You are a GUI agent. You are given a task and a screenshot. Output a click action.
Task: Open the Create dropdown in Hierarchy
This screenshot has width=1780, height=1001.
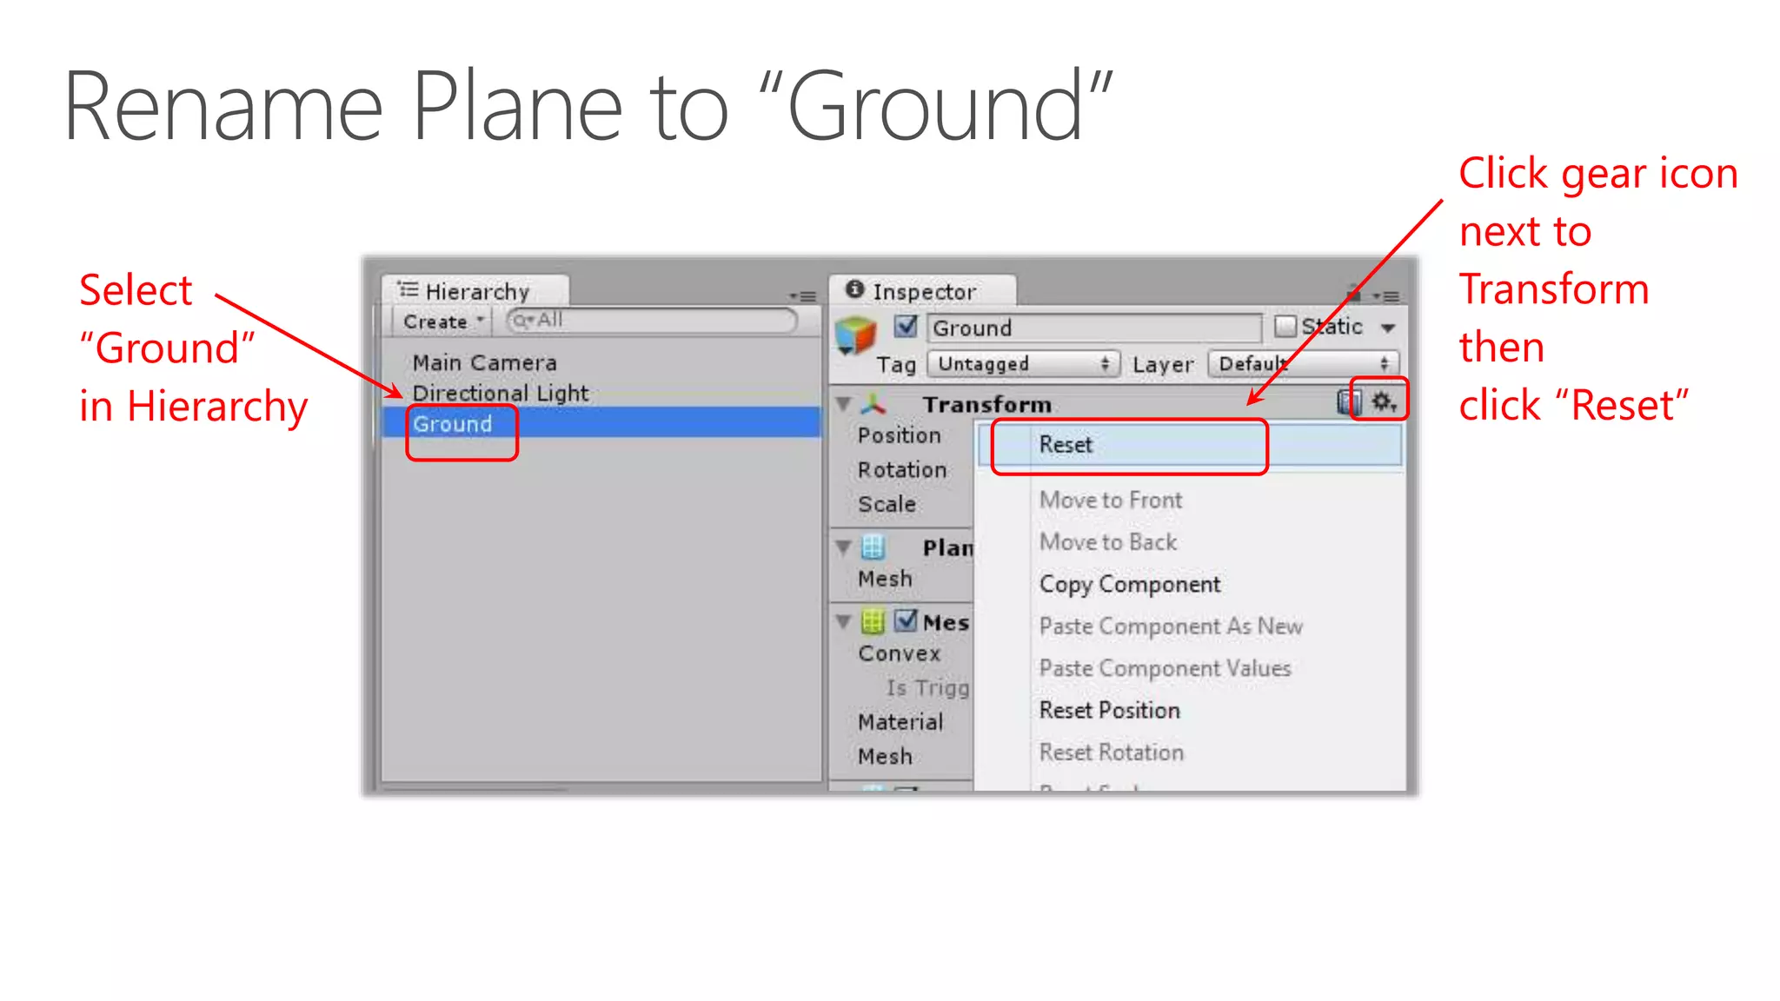[442, 322]
